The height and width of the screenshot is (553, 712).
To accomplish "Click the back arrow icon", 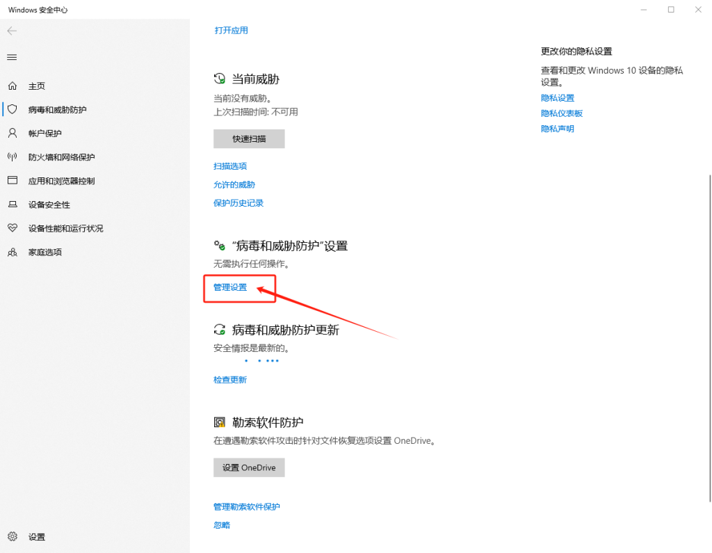I will [12, 31].
